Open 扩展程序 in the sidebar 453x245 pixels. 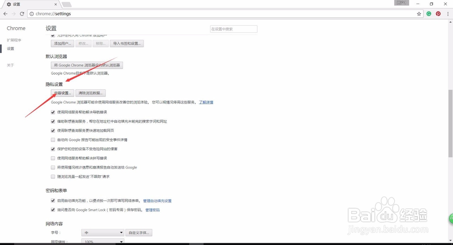click(14, 40)
